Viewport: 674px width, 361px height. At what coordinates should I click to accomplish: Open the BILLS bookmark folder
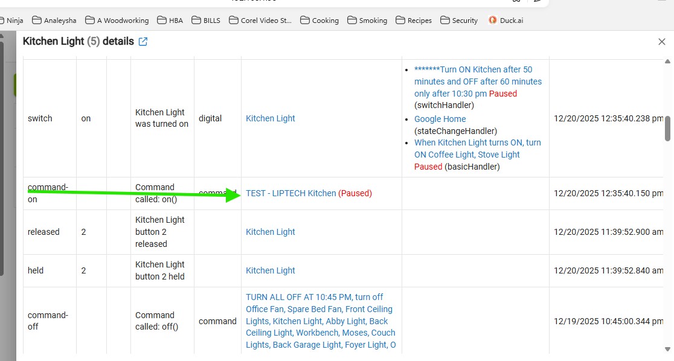pos(206,21)
